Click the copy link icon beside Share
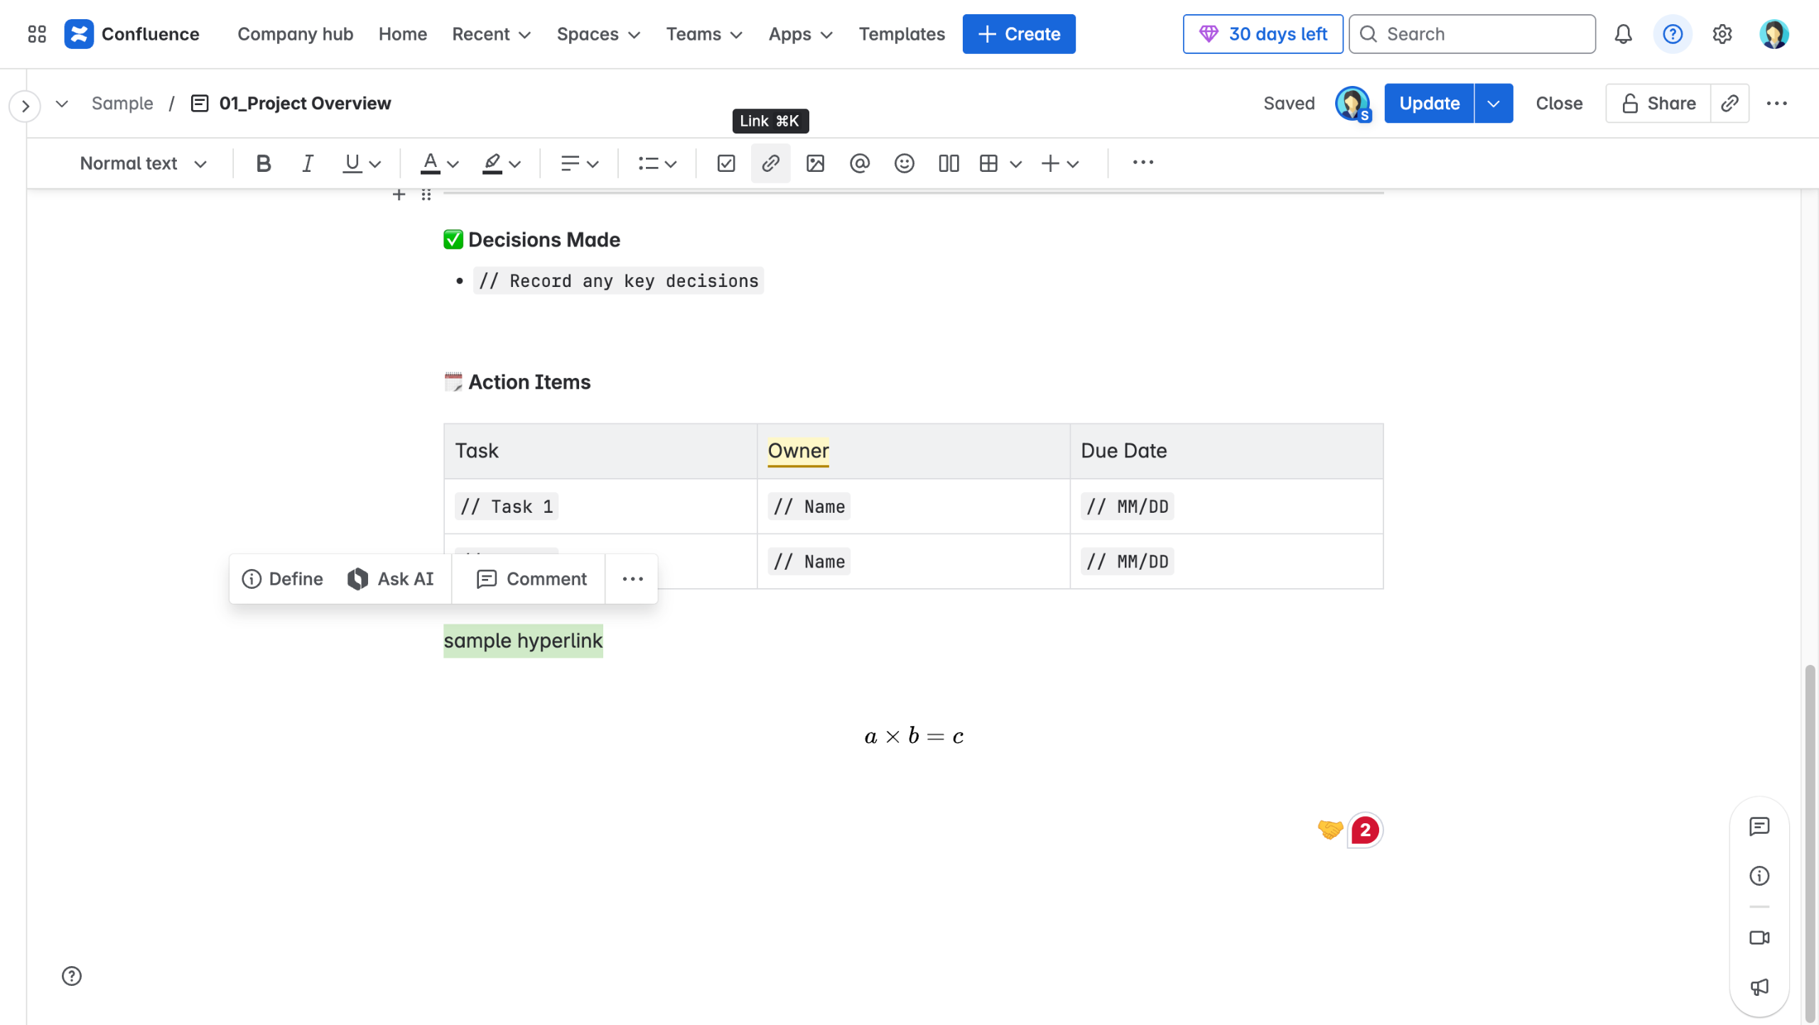This screenshot has width=1819, height=1025. [x=1729, y=104]
